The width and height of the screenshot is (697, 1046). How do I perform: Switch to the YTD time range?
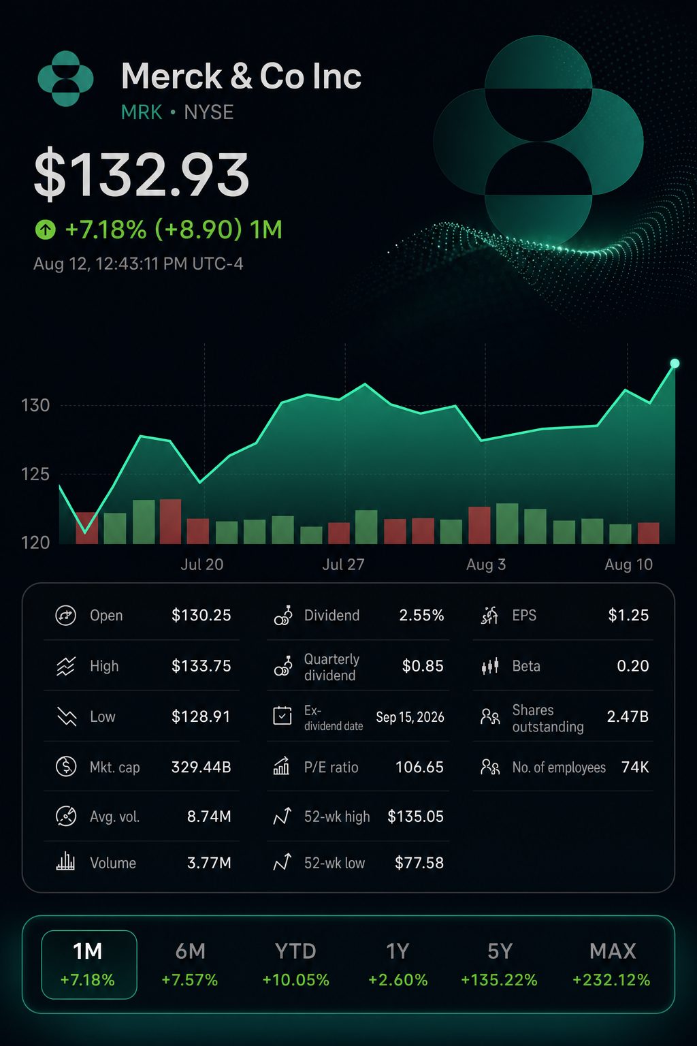tap(295, 964)
